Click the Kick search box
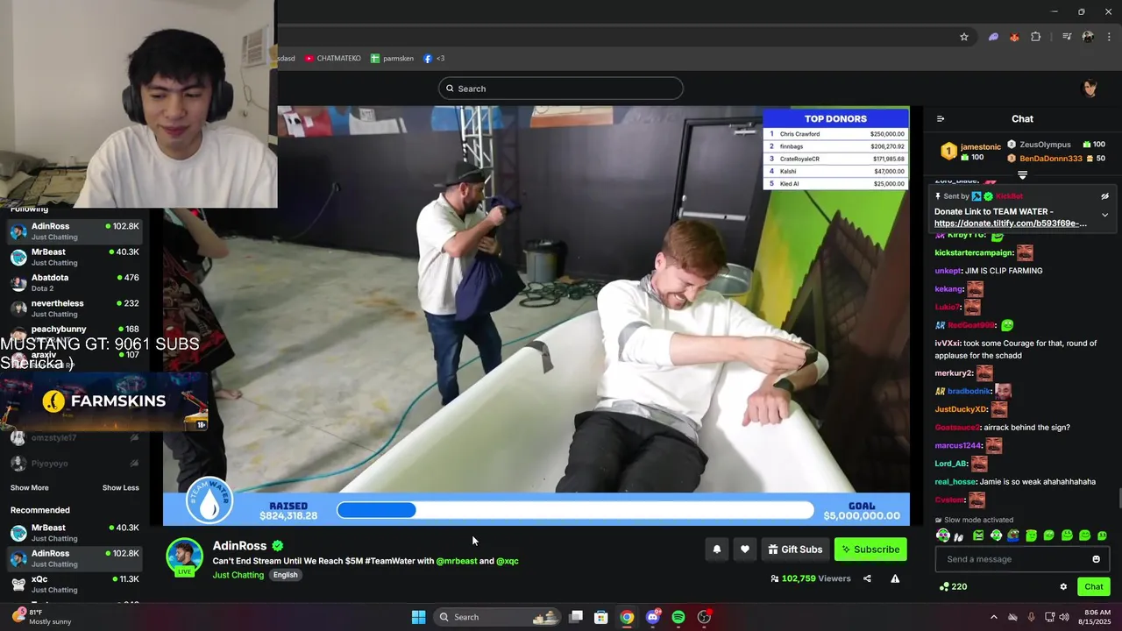1122x631 pixels. tap(561, 89)
